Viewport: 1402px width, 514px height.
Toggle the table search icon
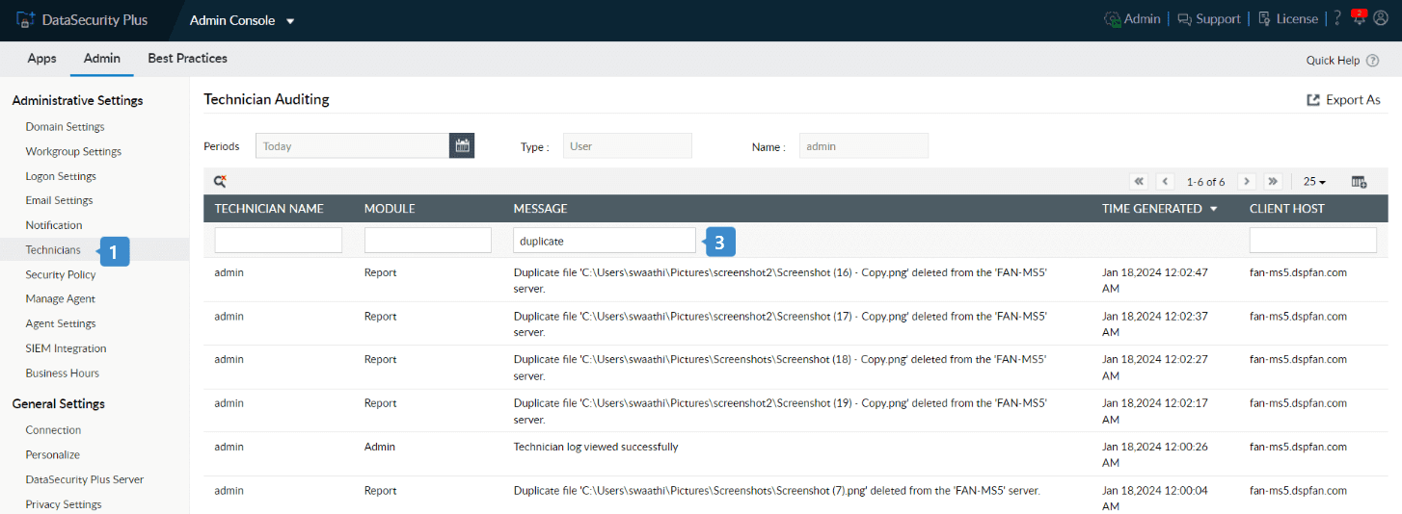pyautogui.click(x=220, y=181)
